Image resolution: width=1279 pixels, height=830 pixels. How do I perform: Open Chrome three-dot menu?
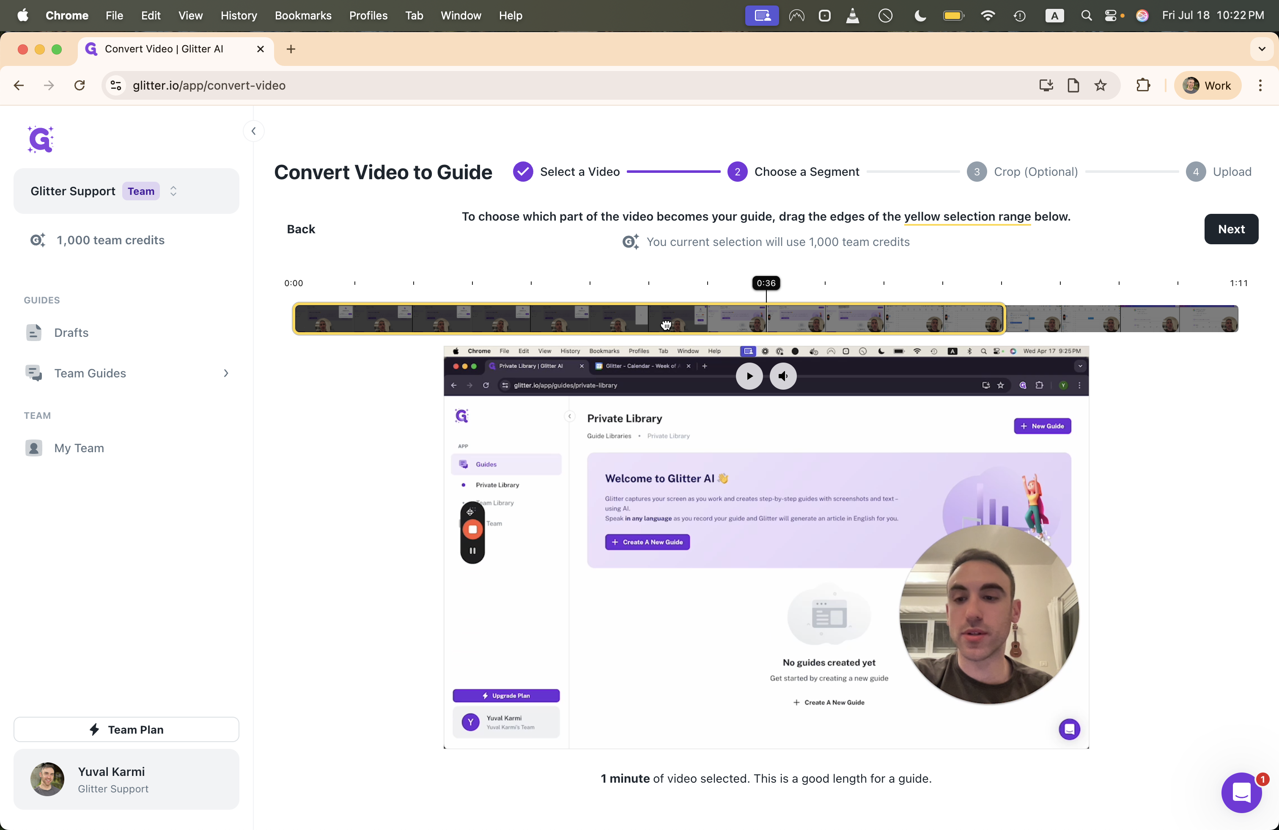point(1260,85)
